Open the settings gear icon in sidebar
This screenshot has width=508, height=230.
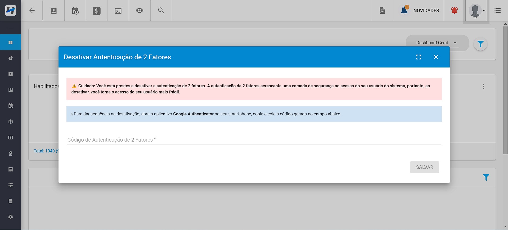tap(11, 217)
